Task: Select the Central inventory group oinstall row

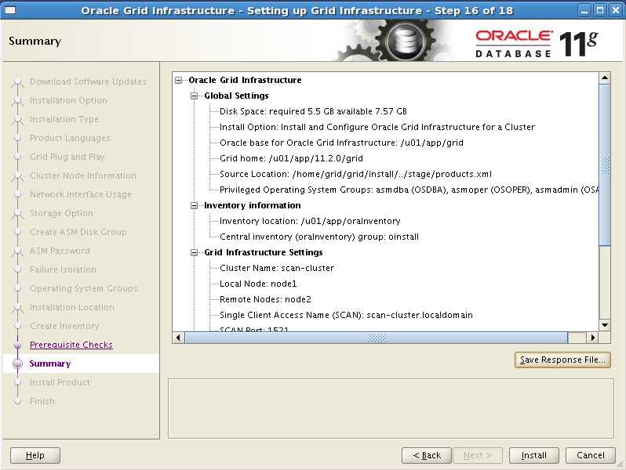Action: (x=319, y=237)
